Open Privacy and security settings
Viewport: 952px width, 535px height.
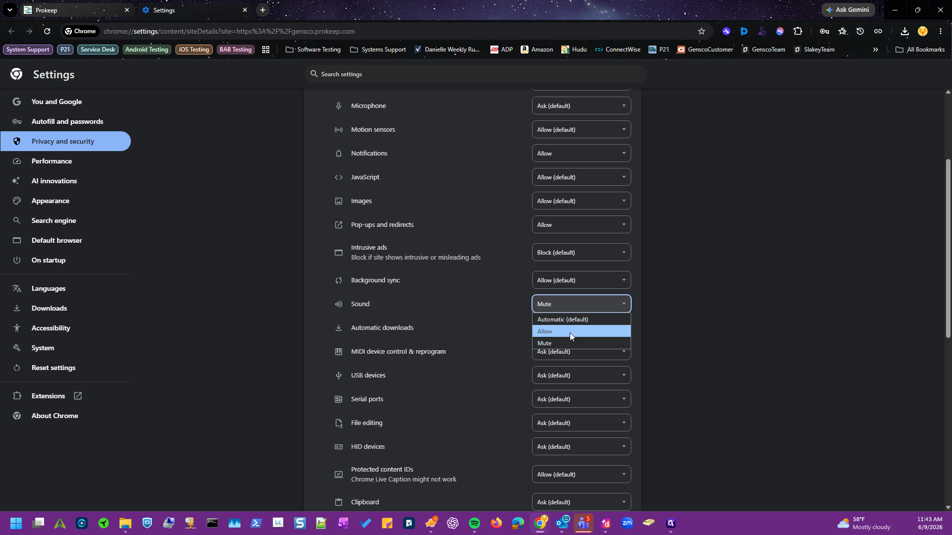(66, 141)
